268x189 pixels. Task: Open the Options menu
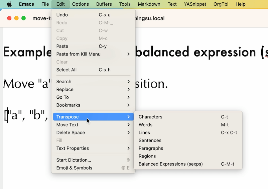tap(80, 4)
